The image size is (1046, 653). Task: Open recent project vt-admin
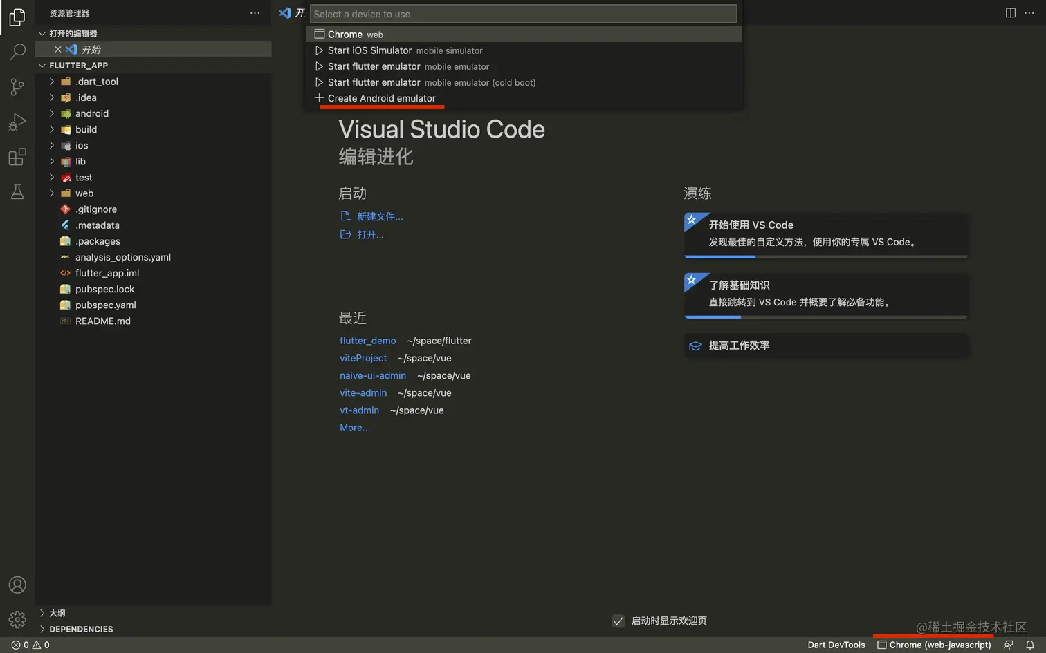click(x=360, y=410)
